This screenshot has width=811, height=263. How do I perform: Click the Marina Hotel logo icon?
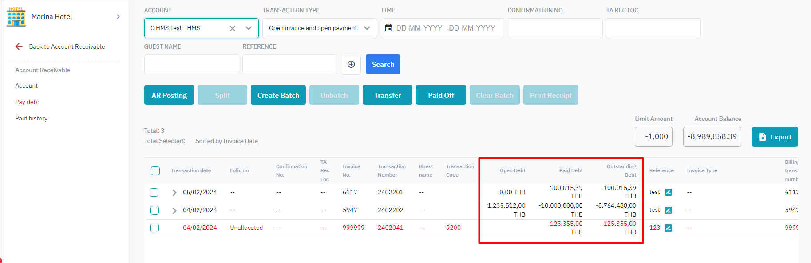16,17
